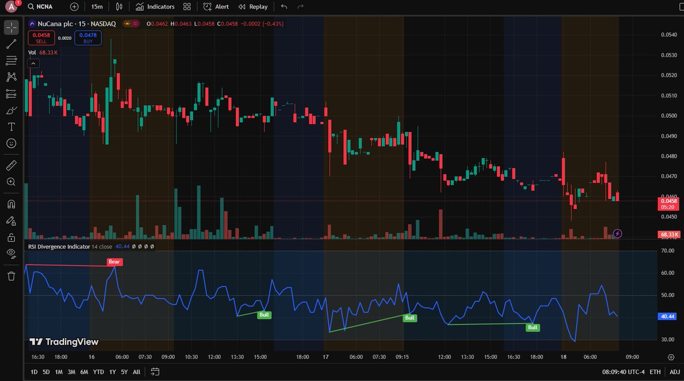Toggle magnet mode for drawings
Screen dimensions: 684x381
[x=11, y=204]
